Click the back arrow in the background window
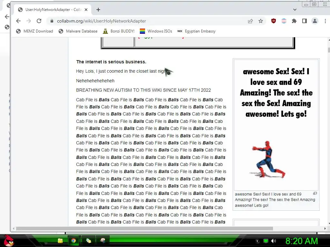Viewport: 330px width, 247px height. coord(7,17)
